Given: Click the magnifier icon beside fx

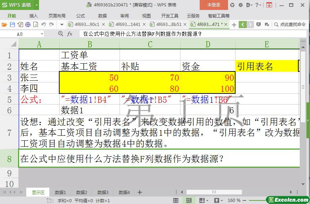Looking at the screenshot, I should click(61, 34).
